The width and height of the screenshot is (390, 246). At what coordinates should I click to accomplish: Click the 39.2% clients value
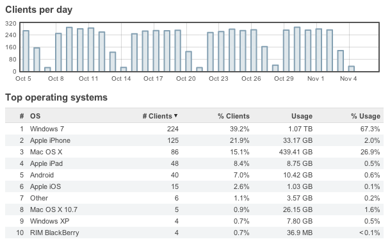point(240,129)
